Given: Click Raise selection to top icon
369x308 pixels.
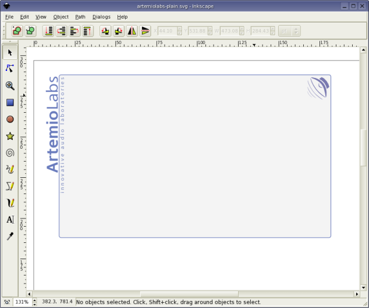Looking at the screenshot, I should (x=88, y=31).
